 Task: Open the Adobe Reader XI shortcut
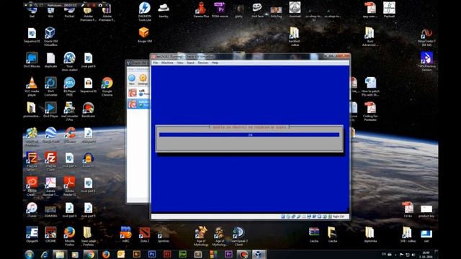(x=69, y=186)
